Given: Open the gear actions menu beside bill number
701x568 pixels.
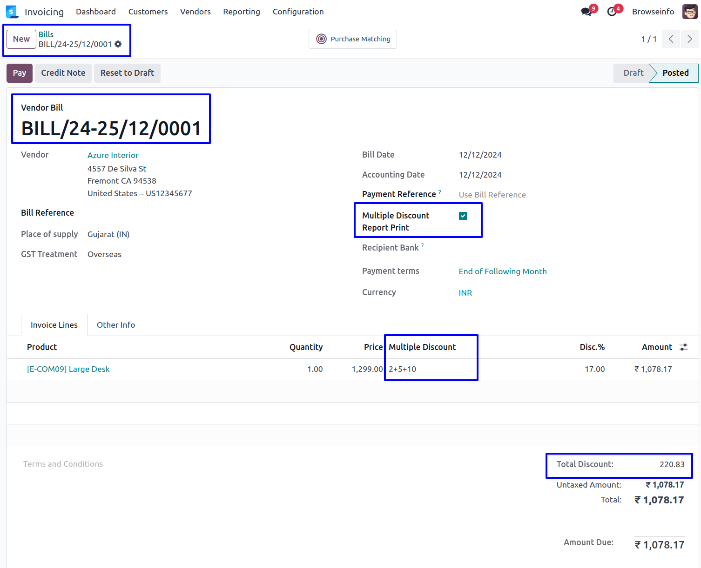Looking at the screenshot, I should 118,44.
